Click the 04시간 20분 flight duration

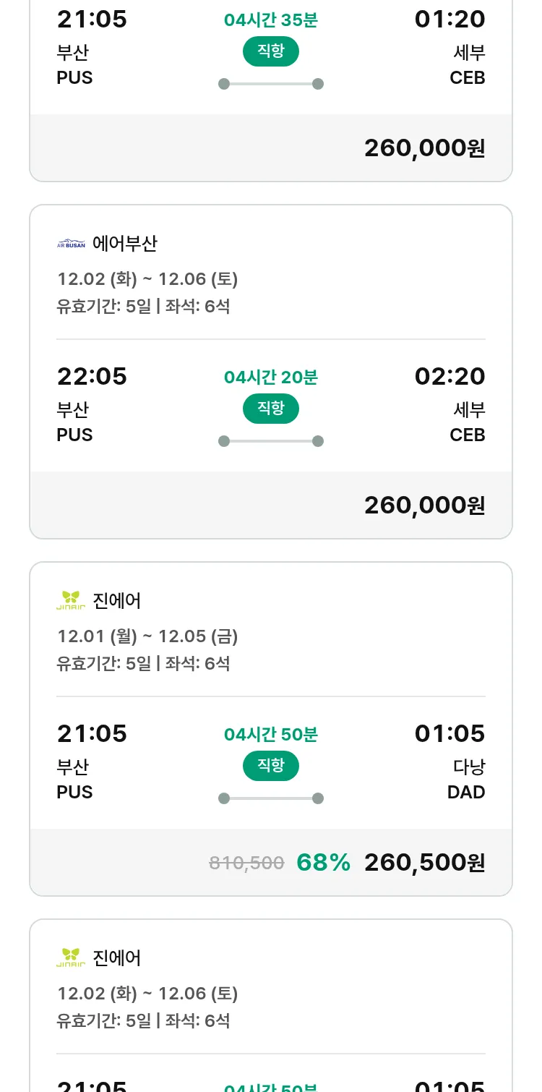point(270,377)
